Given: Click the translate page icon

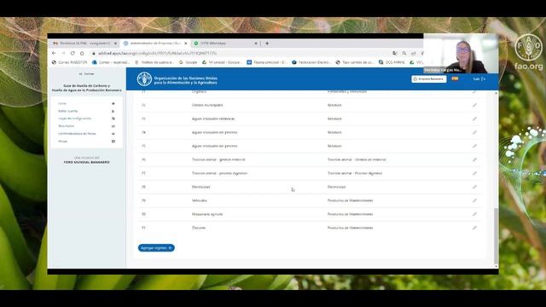Looking at the screenshot, I should point(394,53).
